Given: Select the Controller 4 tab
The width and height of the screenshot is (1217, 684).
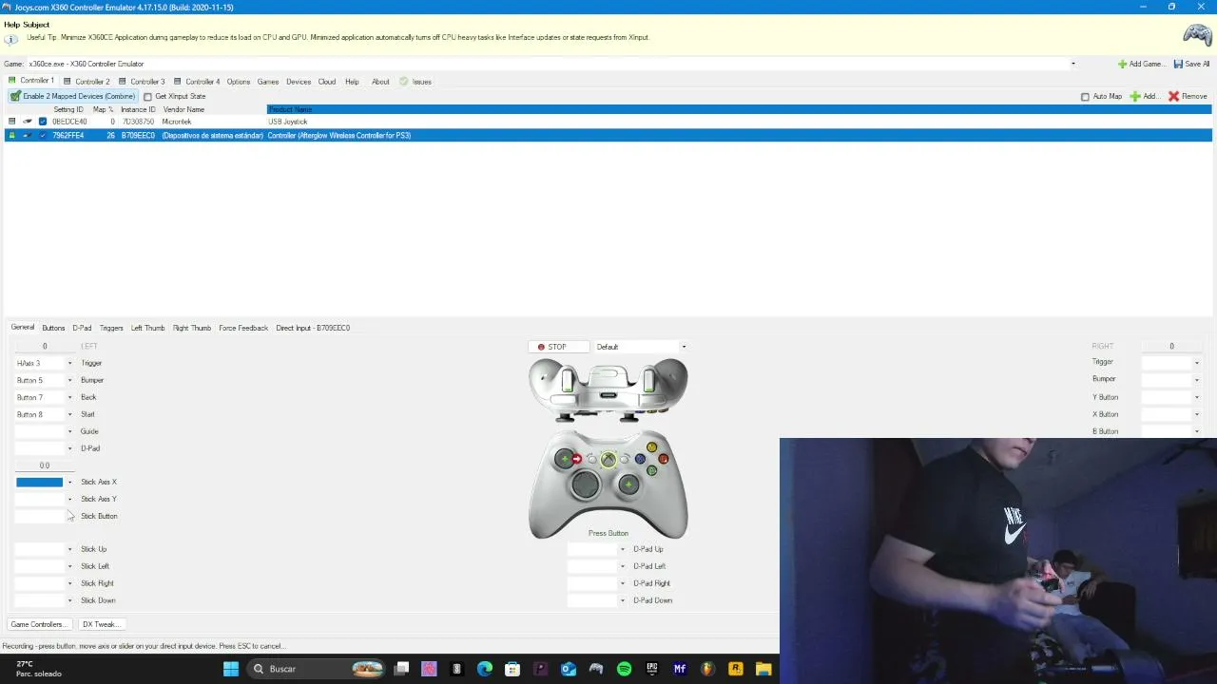Looking at the screenshot, I should point(197,82).
